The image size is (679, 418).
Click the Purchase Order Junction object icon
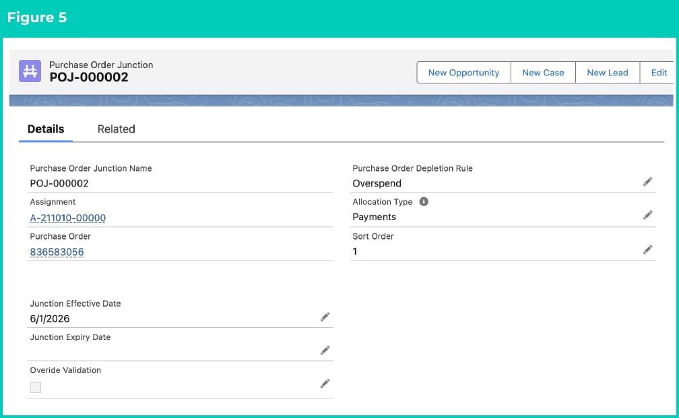coord(30,71)
